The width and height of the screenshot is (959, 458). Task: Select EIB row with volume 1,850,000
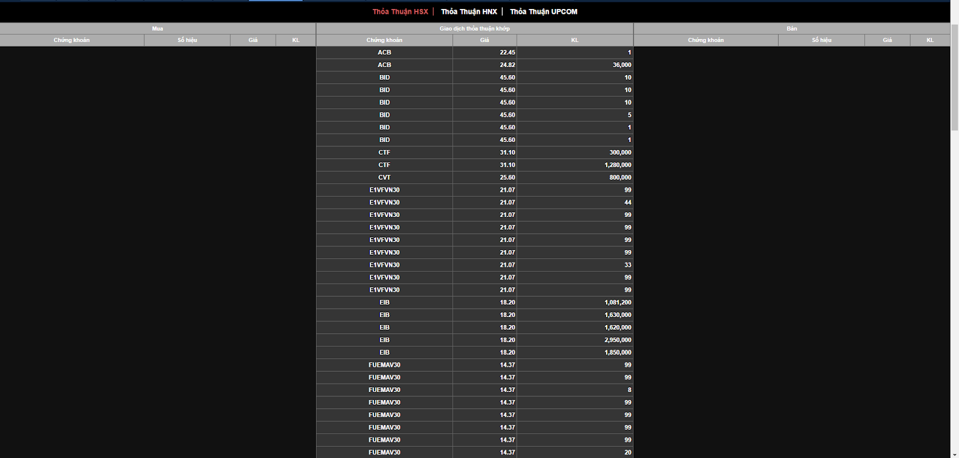point(475,353)
